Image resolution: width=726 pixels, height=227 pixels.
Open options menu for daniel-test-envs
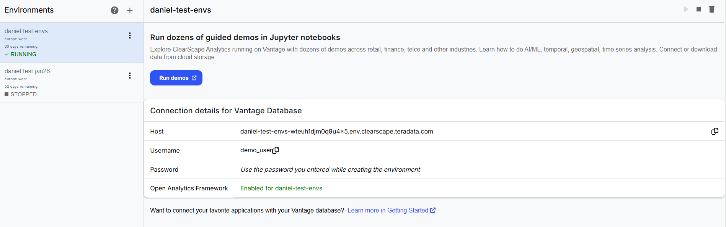pos(130,35)
